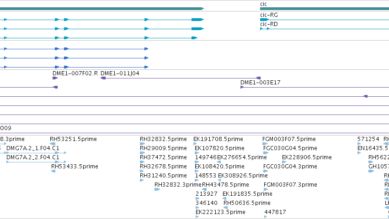The width and height of the screenshot is (389, 219).
Task: Click the DME1-003E17 start arrow
Action: 242,87
